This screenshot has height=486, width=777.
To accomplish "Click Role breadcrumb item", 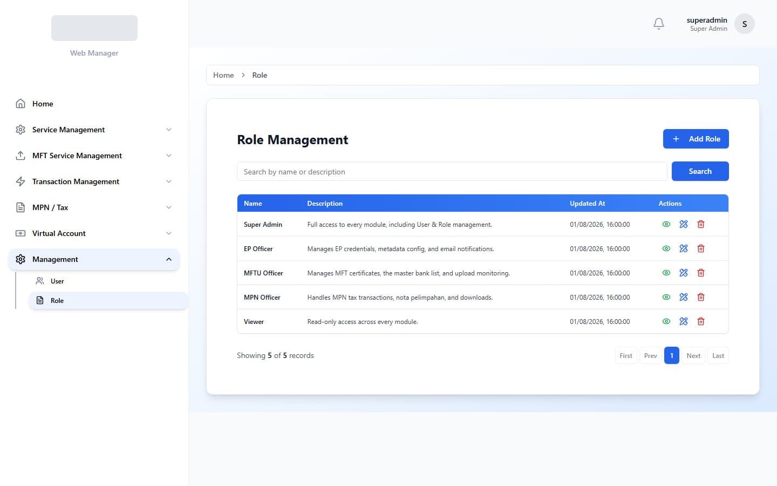I will 260,75.
